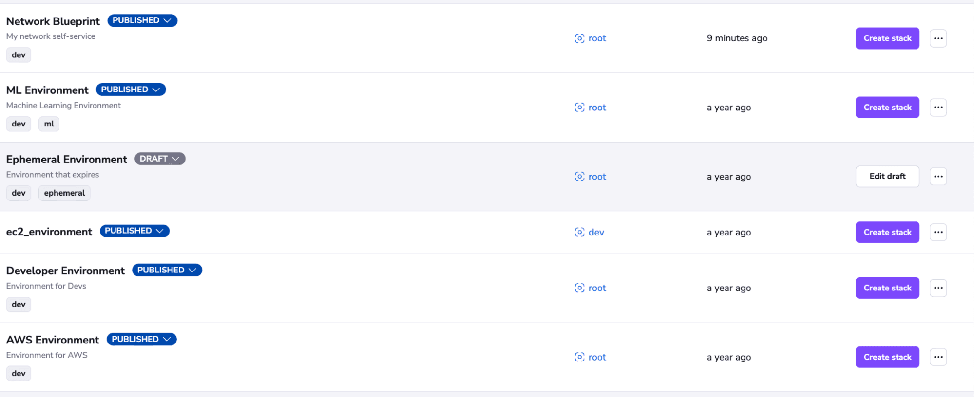Image resolution: width=974 pixels, height=397 pixels.
Task: Click the space icon beside dev on ec2_environment
Action: [579, 232]
